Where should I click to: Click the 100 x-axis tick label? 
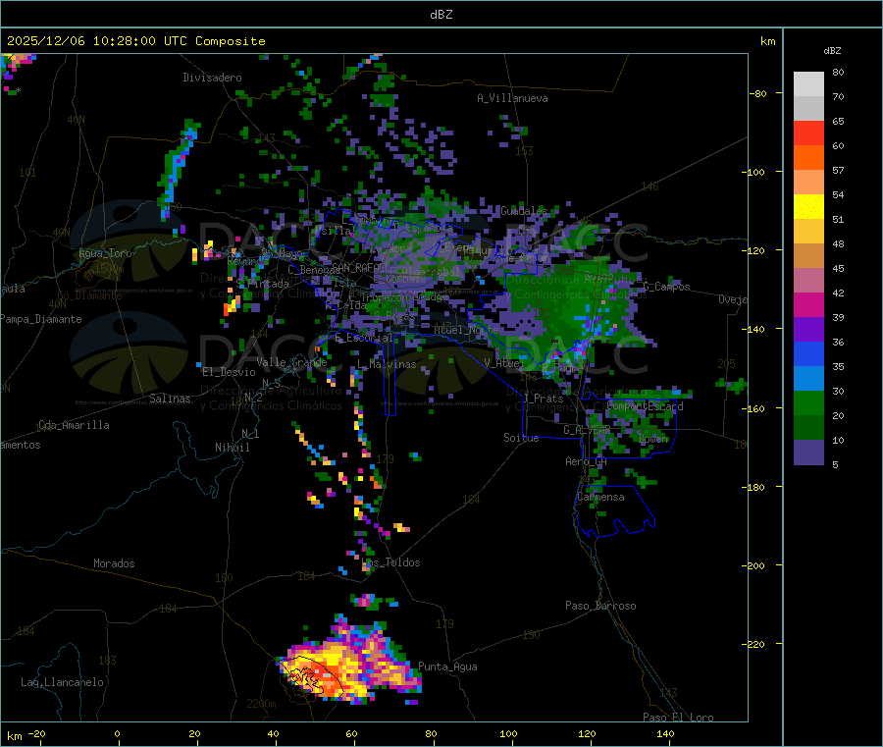click(x=508, y=733)
